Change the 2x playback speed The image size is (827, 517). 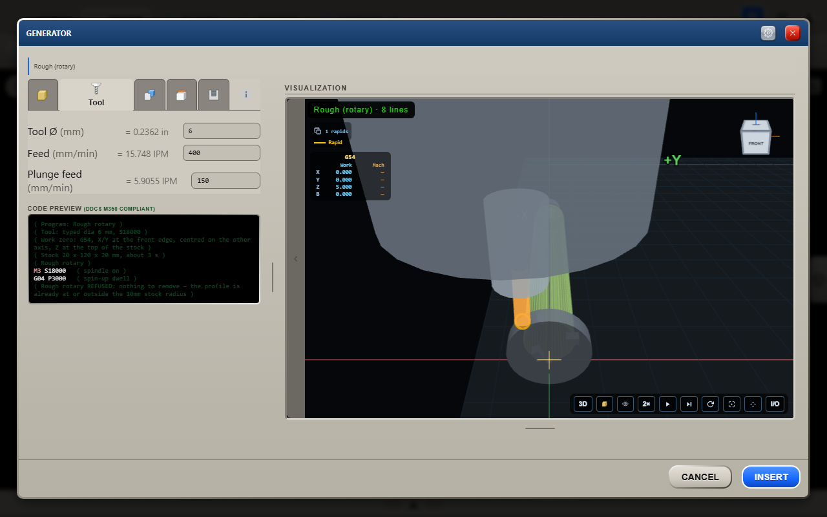(x=647, y=404)
